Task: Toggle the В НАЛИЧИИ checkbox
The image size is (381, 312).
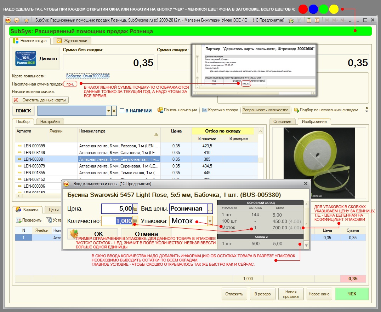Action: [122, 111]
